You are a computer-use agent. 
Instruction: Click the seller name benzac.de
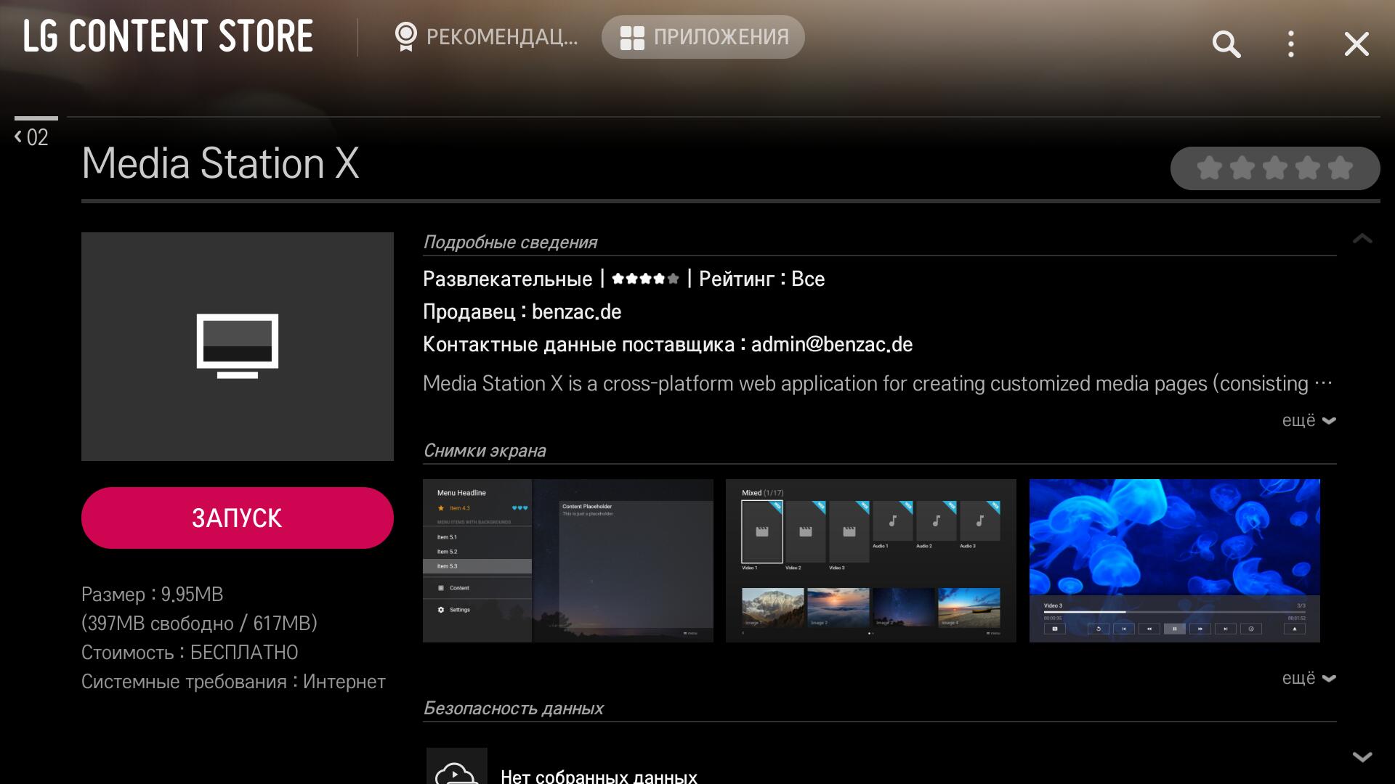(x=577, y=312)
